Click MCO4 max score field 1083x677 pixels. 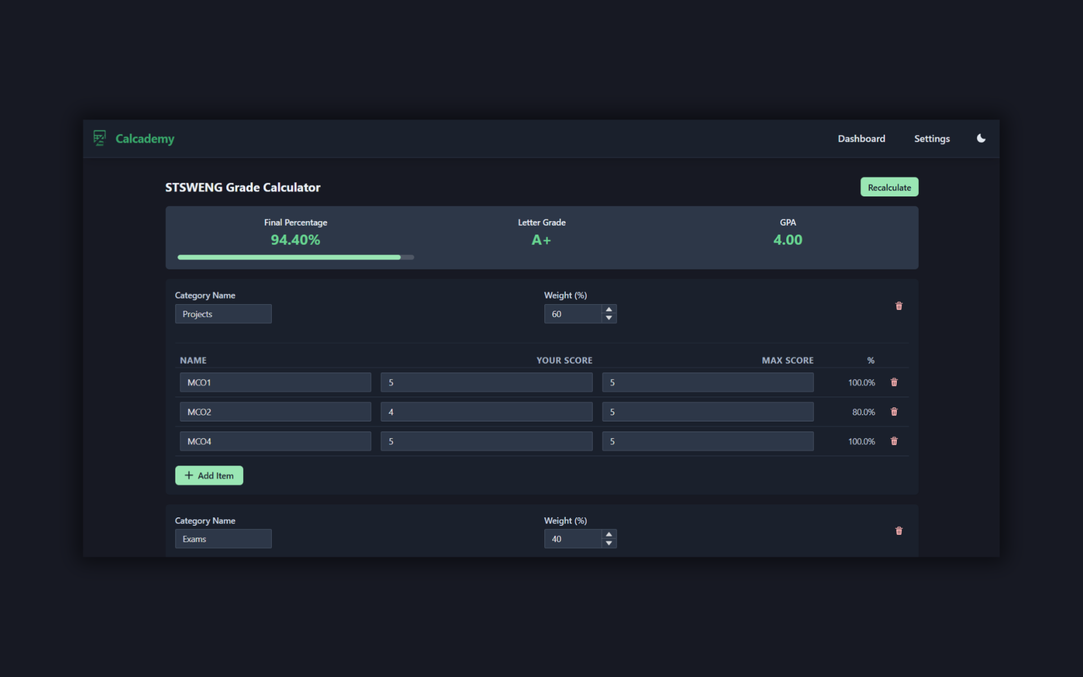coord(707,441)
